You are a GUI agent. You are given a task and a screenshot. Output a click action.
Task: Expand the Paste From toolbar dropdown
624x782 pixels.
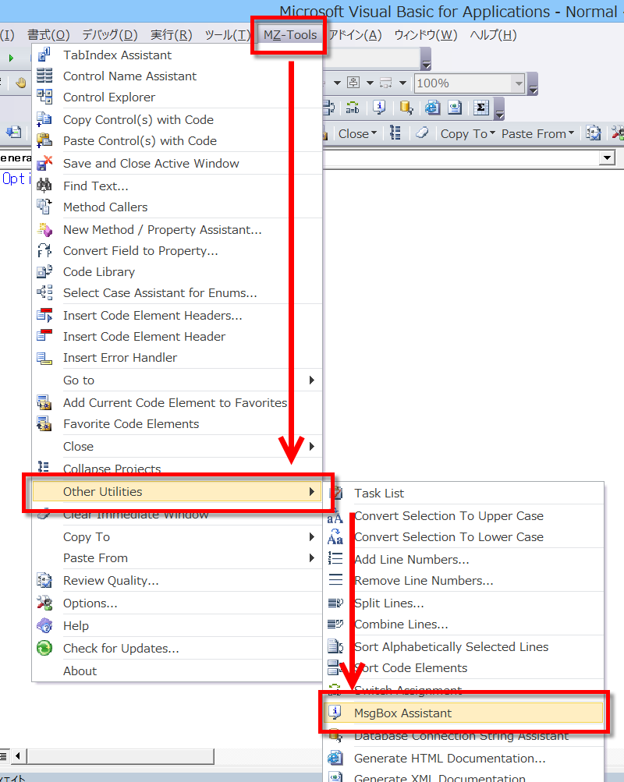tap(571, 133)
